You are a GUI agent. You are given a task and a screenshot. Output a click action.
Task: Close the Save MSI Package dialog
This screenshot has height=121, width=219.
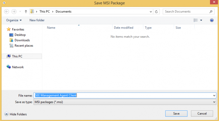pos(214,2)
